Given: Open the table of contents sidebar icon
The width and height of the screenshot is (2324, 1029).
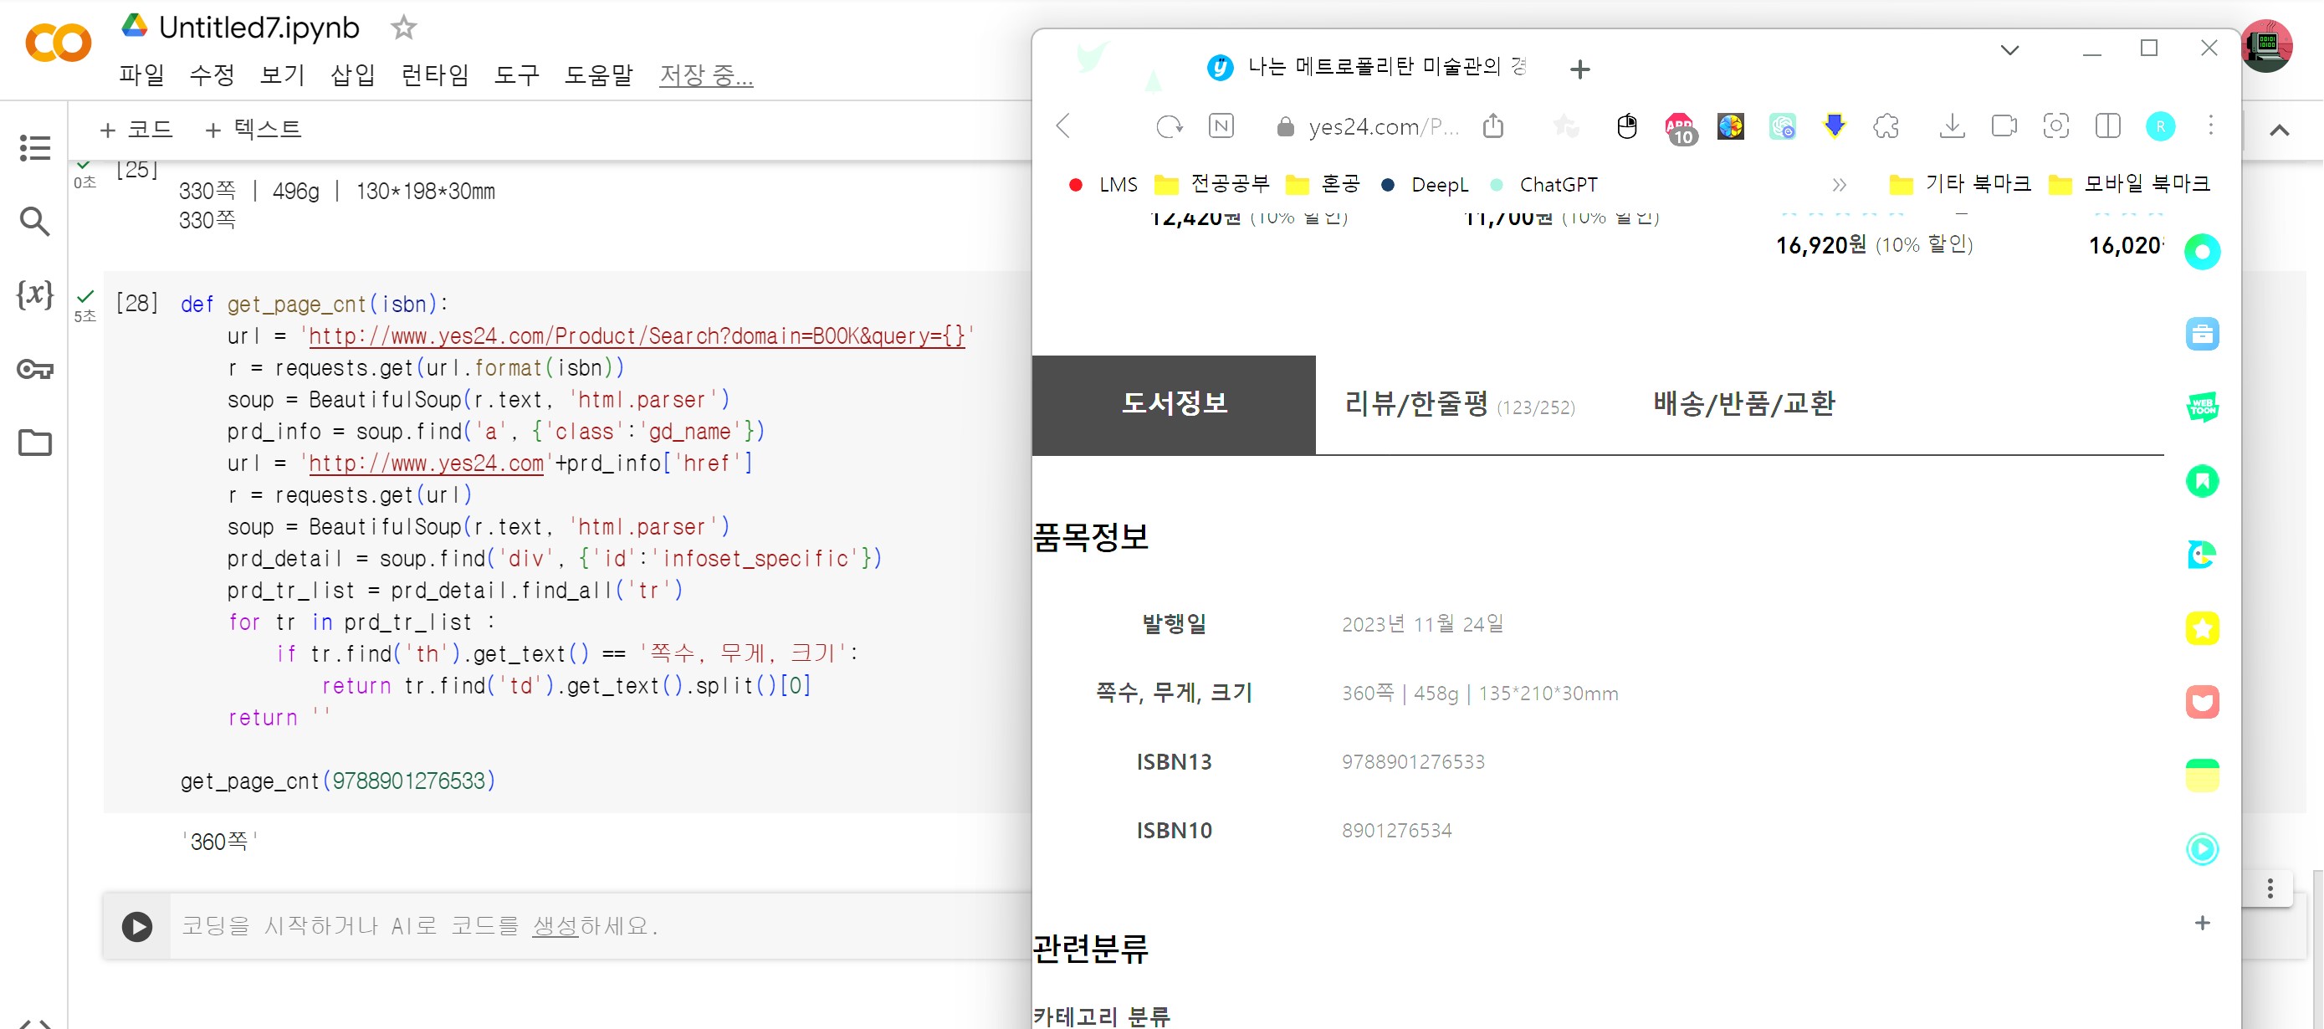Looking at the screenshot, I should [x=34, y=148].
